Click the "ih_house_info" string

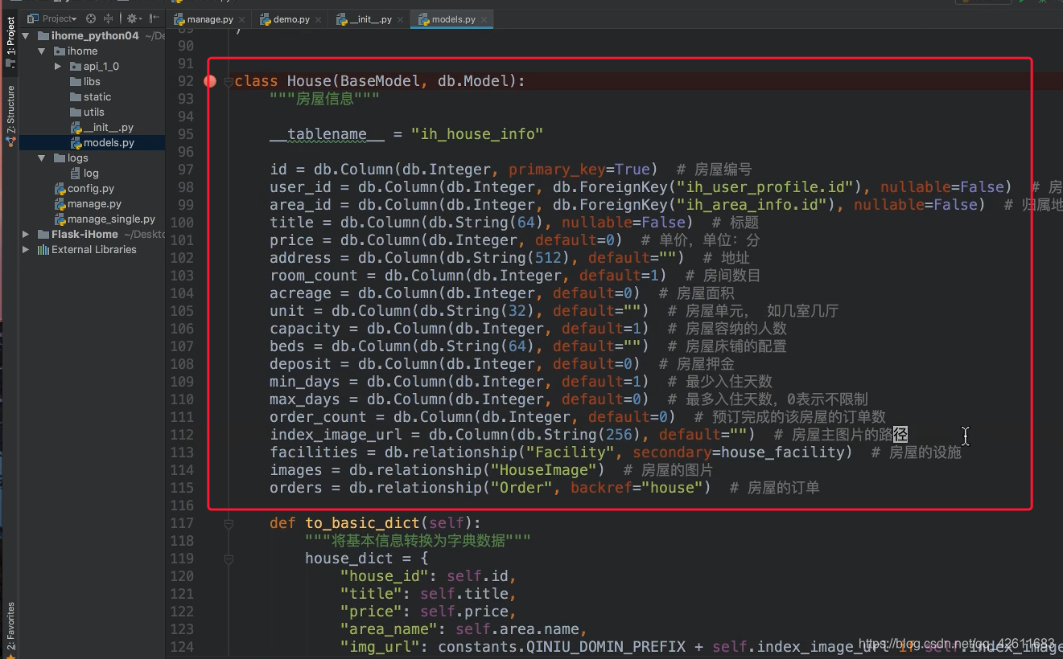(477, 134)
